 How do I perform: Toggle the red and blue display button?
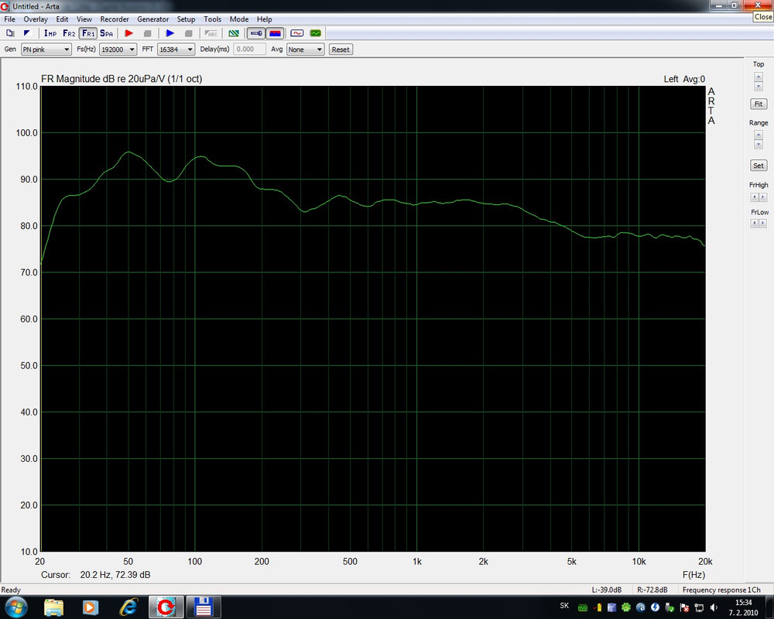point(275,33)
